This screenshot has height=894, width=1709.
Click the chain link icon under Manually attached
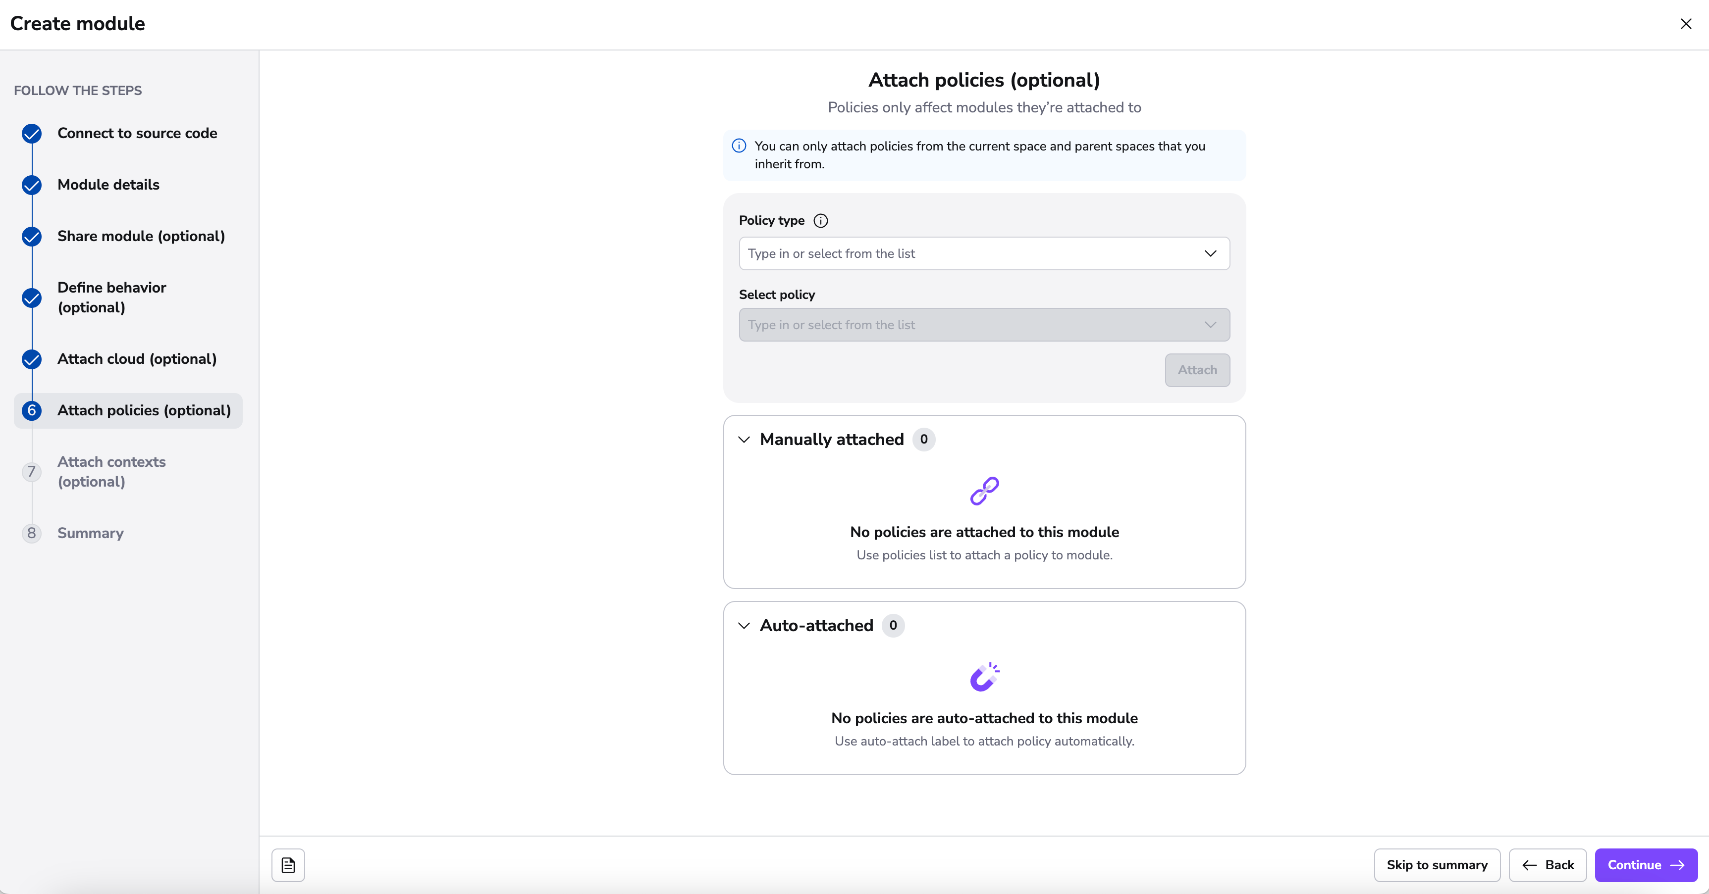984,492
